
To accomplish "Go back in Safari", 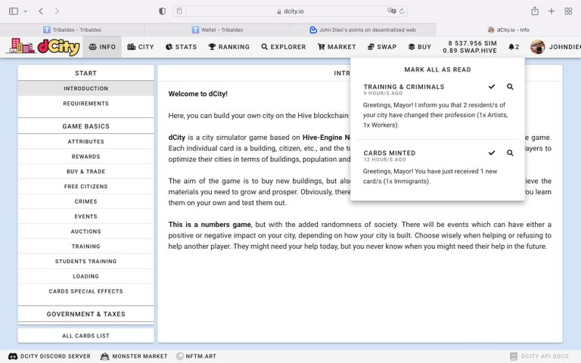I will [41, 11].
